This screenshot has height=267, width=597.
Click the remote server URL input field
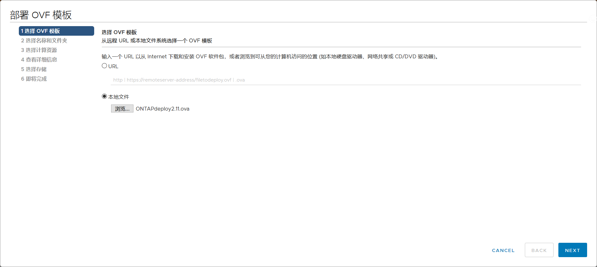click(345, 80)
